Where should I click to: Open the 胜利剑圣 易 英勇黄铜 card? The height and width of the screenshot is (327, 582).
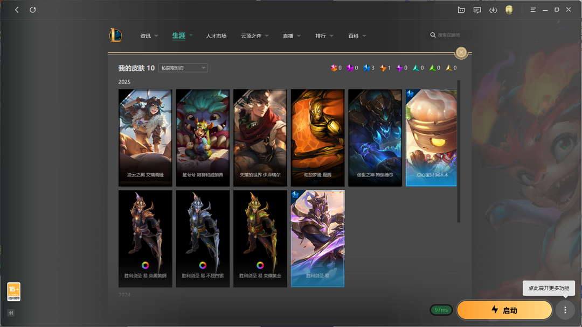[145, 239]
